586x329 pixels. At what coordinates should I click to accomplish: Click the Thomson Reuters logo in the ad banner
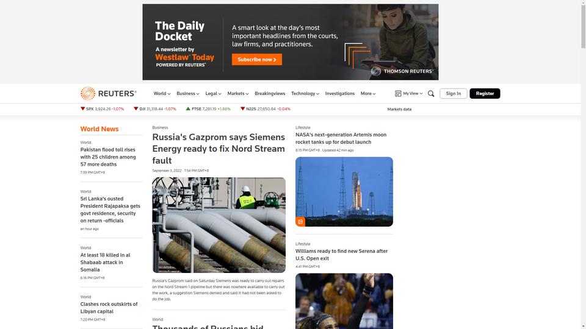point(402,71)
